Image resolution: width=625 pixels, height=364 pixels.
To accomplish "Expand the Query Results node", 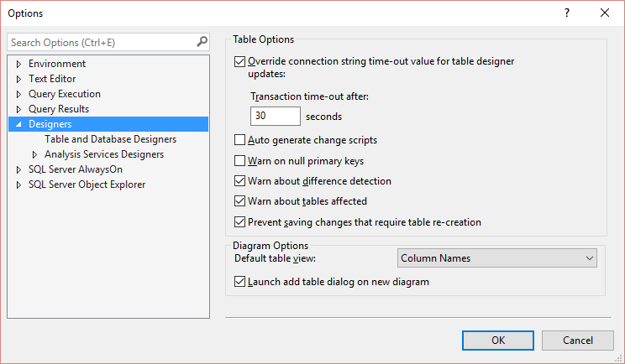I will pos(19,109).
